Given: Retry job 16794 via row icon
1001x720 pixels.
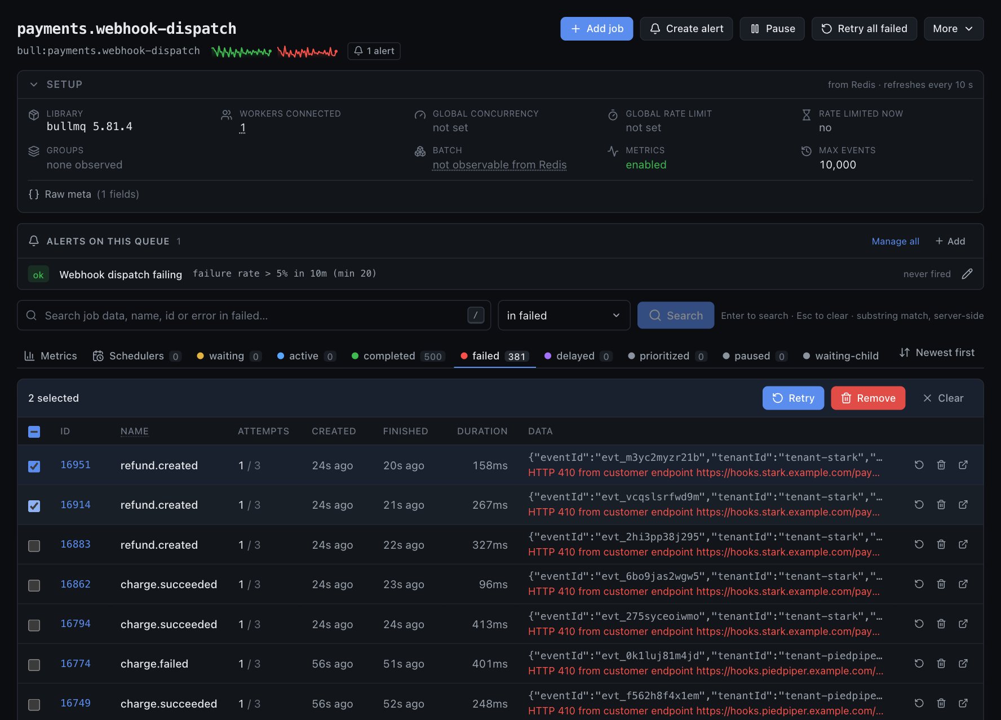Looking at the screenshot, I should 919,624.
